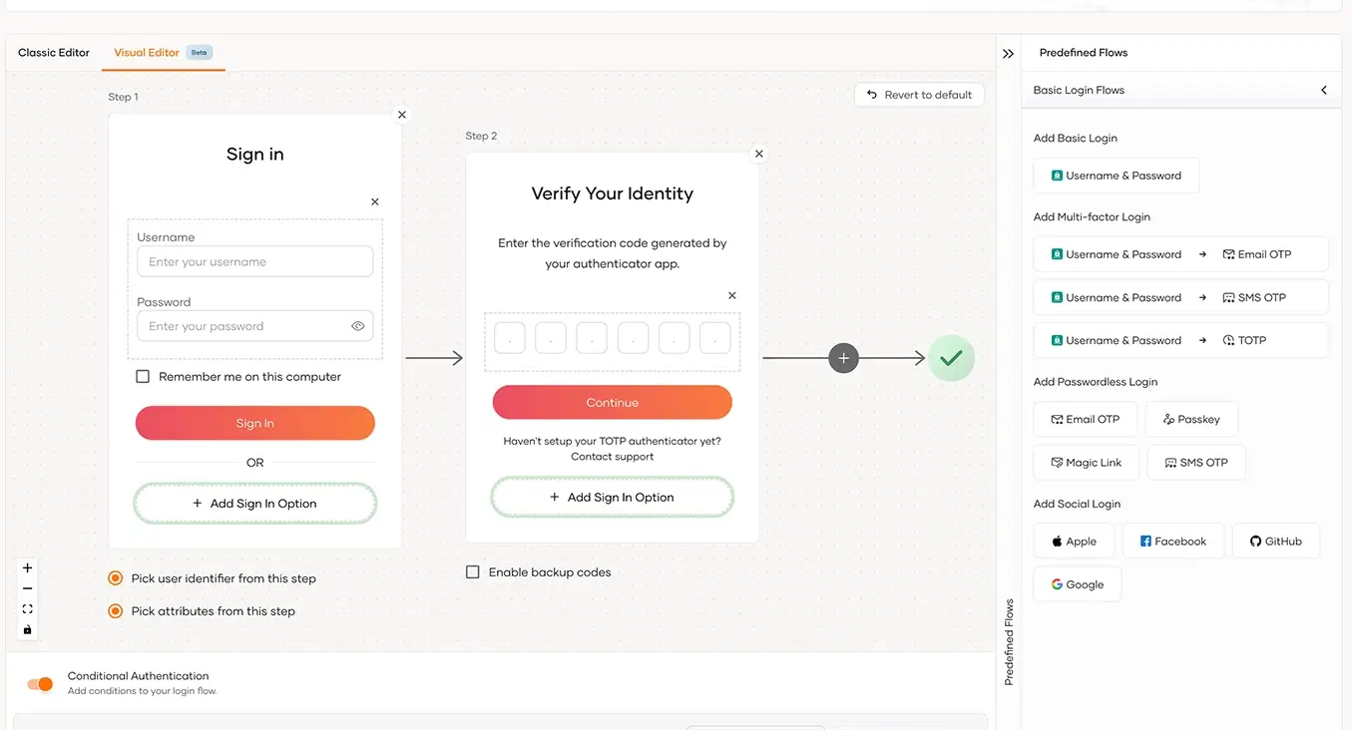The image size is (1352, 730).
Task: Toggle password visibility in the Sign in form
Action: [x=358, y=326]
